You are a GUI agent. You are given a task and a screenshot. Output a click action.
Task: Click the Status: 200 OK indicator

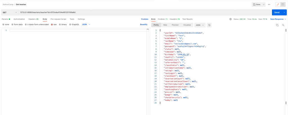coord(240,19)
